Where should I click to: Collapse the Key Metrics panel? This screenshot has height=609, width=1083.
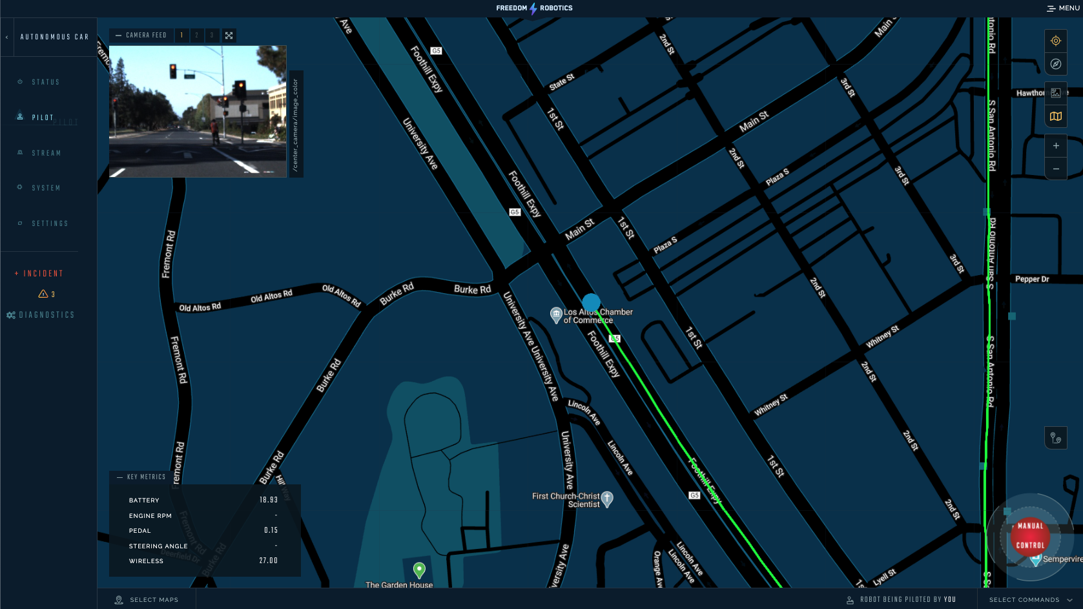pos(120,477)
